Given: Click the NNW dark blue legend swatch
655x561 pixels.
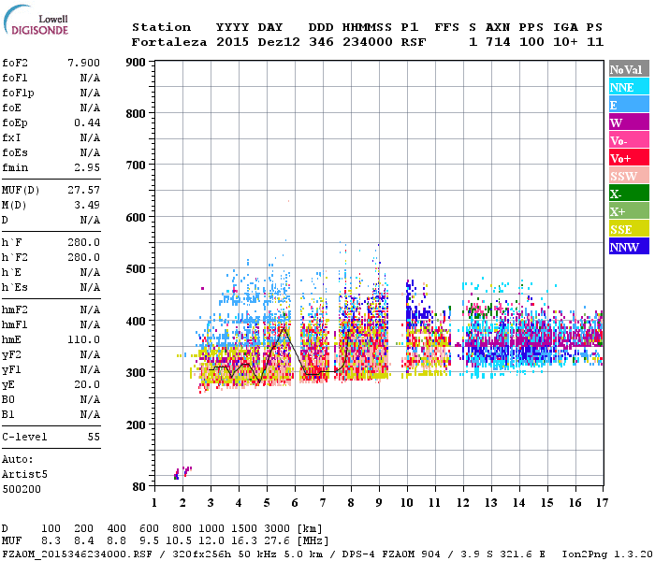Looking at the screenshot, I should pos(629,247).
